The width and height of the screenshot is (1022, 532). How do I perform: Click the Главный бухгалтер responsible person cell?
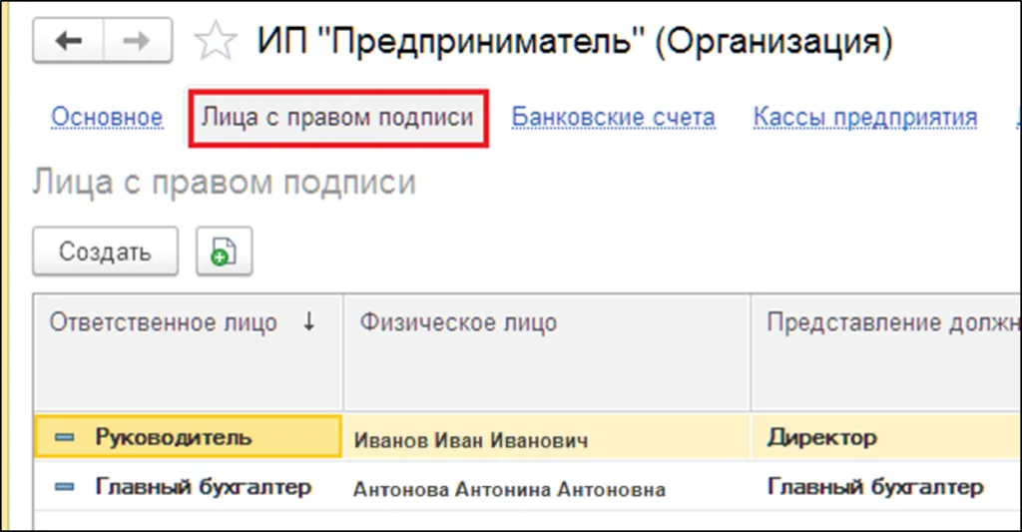coord(203,487)
